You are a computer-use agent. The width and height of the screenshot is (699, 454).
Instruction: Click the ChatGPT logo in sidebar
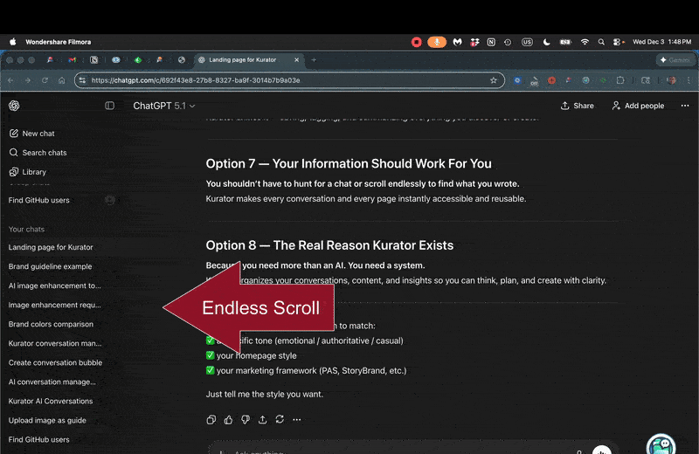[x=14, y=106]
